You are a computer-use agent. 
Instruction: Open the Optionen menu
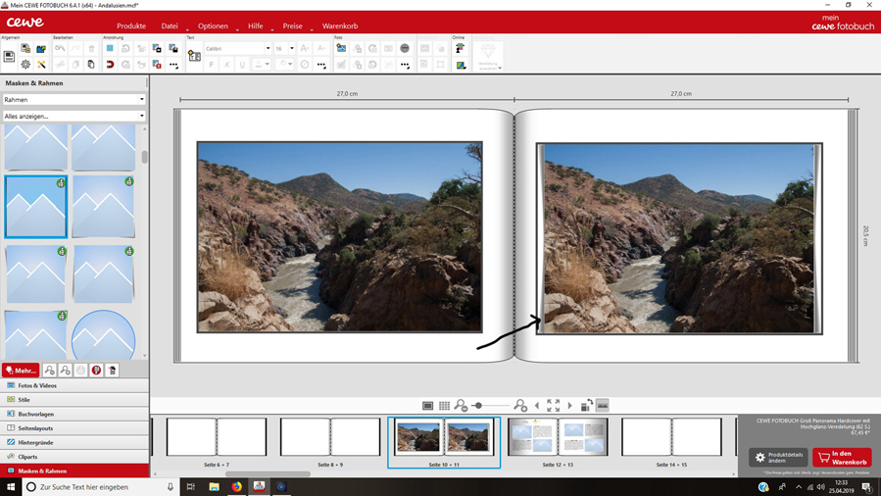pyautogui.click(x=213, y=25)
